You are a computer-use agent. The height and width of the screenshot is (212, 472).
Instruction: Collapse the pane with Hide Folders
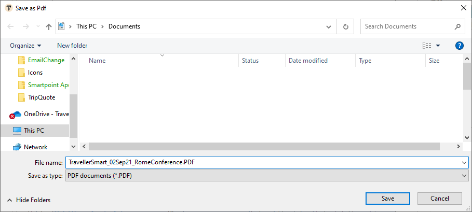[29, 200]
